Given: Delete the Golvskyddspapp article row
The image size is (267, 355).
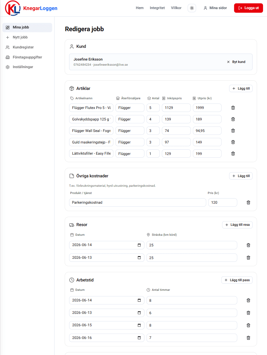Looking at the screenshot, I should 233,119.
